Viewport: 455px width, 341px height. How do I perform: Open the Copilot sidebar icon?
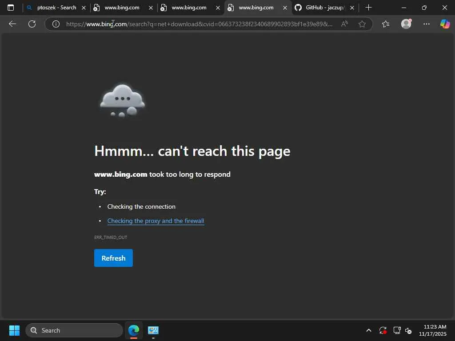(445, 24)
